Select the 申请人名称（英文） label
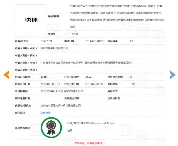Viewport: 178px width, 146px height. click(26, 56)
